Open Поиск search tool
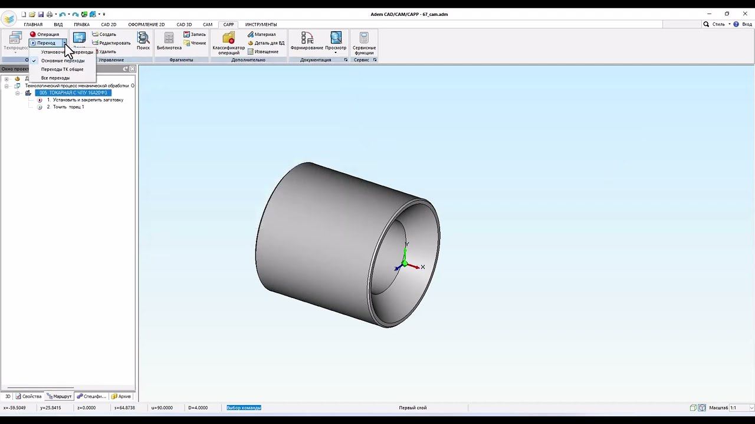 pos(143,41)
